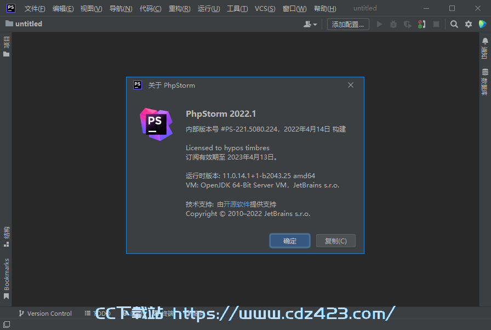Open the user account dropdown
Viewport: 491px width, 330px height.
(x=310, y=24)
